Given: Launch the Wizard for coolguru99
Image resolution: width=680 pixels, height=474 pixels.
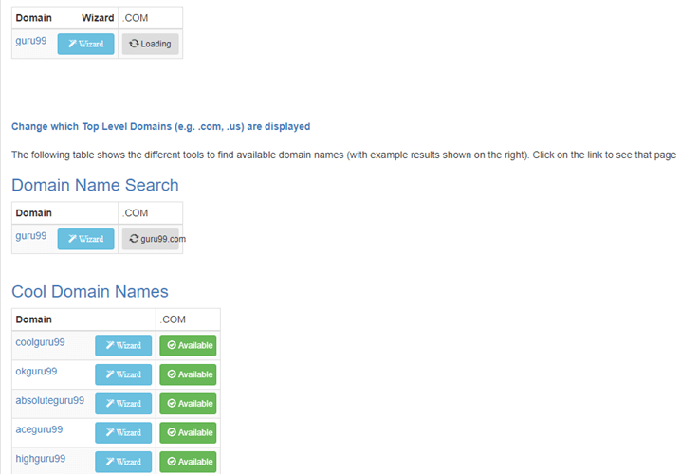Looking at the screenshot, I should [x=122, y=346].
